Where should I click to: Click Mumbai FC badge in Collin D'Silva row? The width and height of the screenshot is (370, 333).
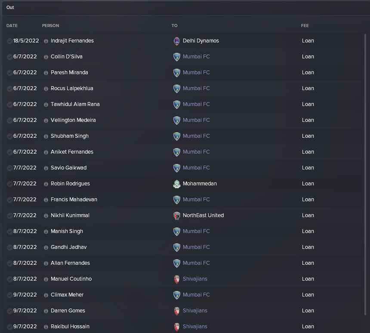coord(176,57)
